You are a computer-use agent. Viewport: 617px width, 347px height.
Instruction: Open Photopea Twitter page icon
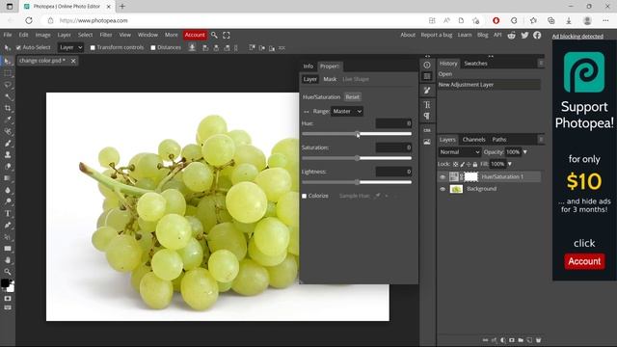coord(524,35)
